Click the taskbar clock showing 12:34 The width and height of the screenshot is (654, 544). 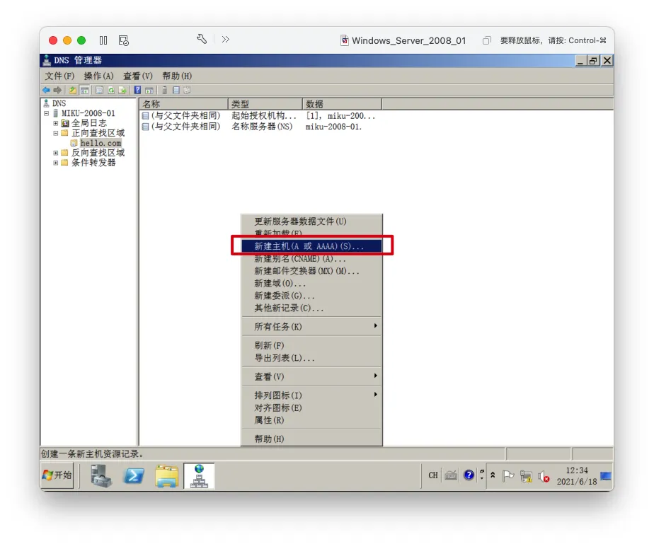pyautogui.click(x=577, y=475)
